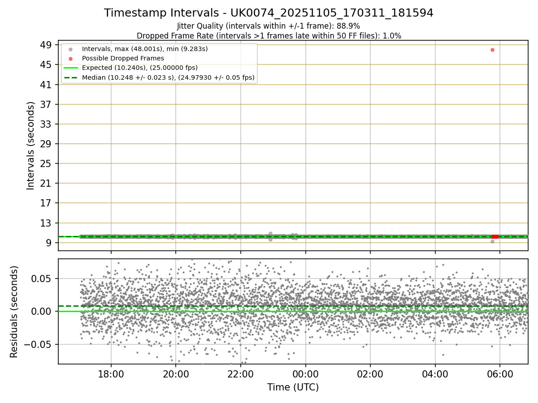Click legend entry 'Median (10.248 +/- 0.023 s)'

[168, 78]
